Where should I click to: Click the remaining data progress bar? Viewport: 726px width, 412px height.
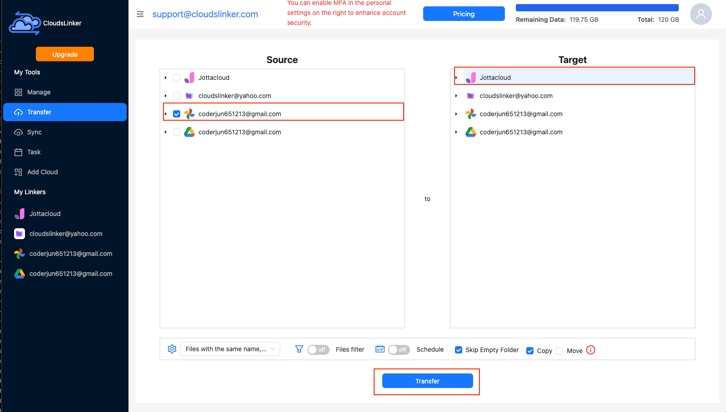(x=597, y=8)
